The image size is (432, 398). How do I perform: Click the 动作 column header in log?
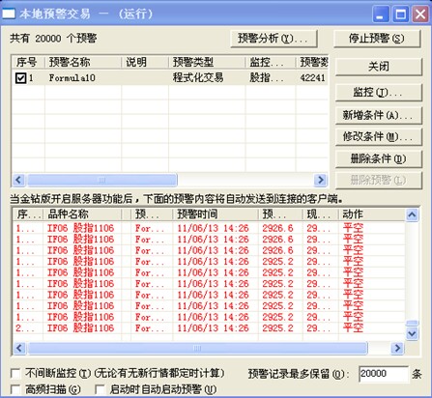coord(371,214)
